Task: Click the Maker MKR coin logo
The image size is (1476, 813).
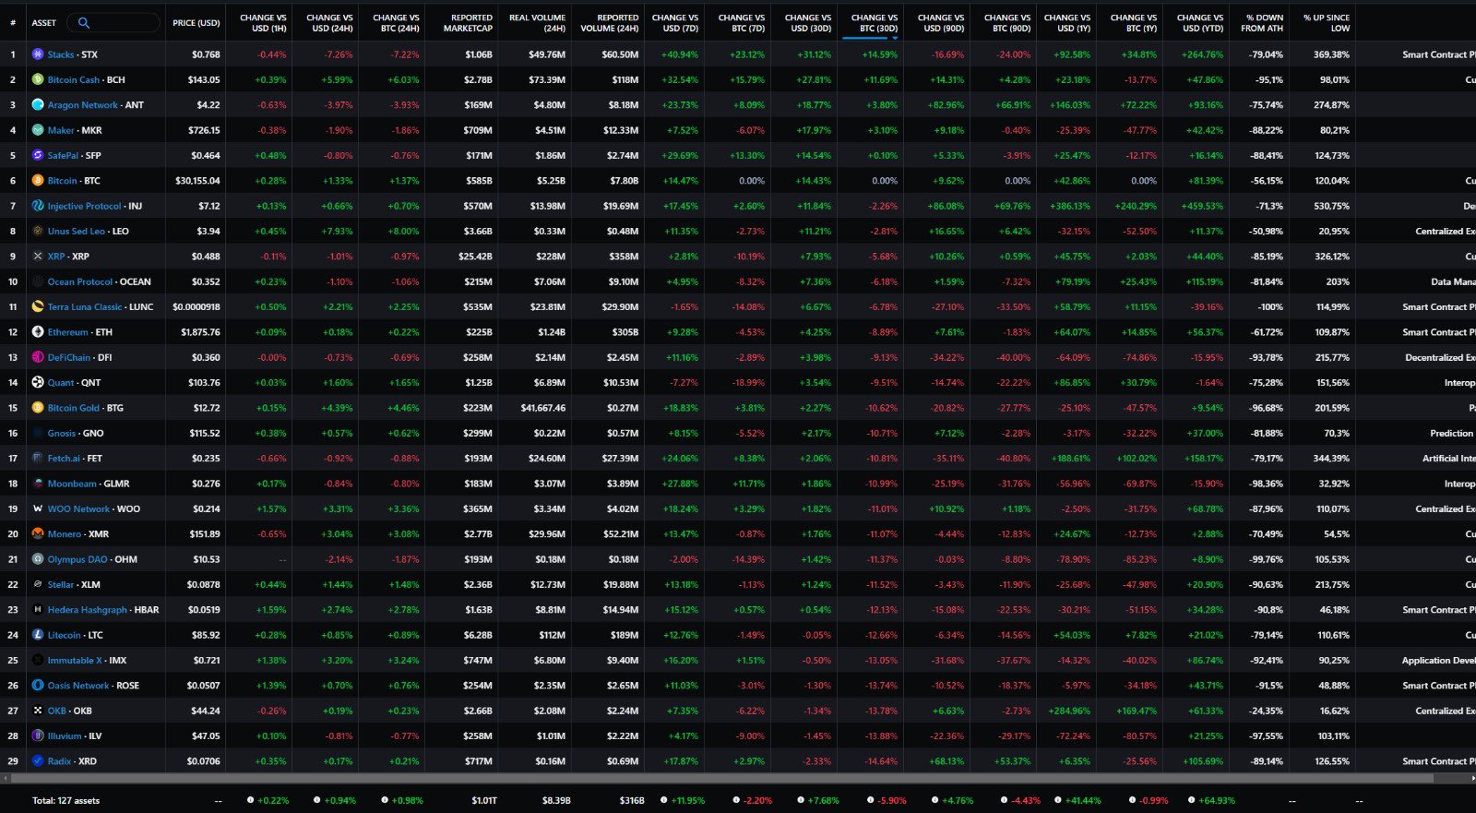Action: coord(38,130)
